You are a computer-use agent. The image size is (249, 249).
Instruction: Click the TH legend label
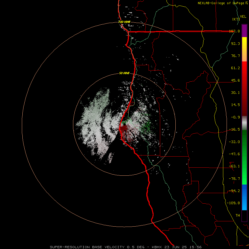click(238, 216)
